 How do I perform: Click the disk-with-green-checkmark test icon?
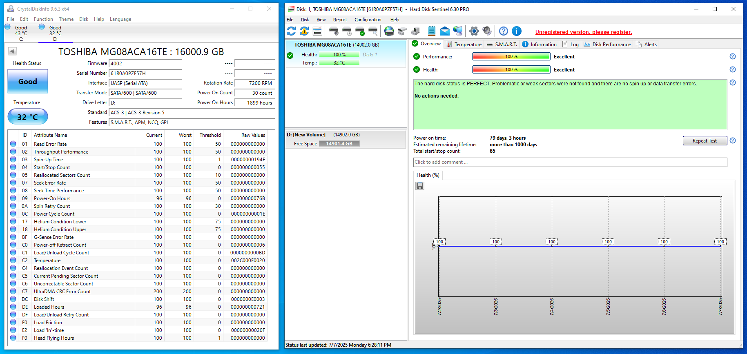360,31
